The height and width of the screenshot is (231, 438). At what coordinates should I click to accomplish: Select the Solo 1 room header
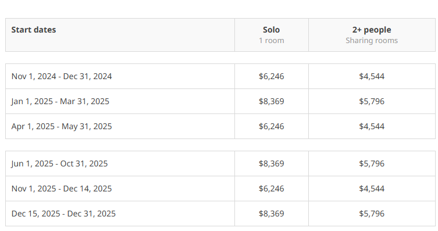(271, 35)
